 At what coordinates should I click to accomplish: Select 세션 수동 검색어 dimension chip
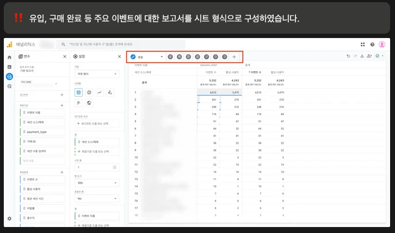[42, 151]
